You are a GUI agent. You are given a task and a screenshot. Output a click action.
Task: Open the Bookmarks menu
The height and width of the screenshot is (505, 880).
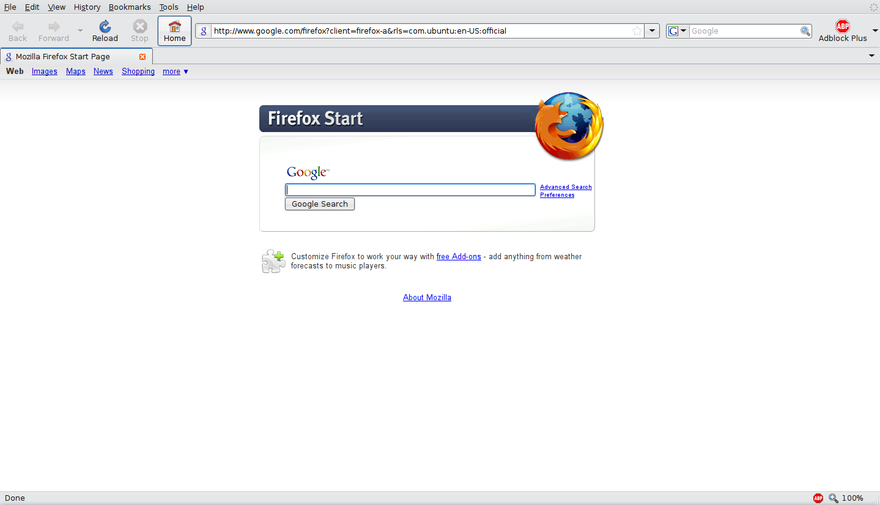pos(130,7)
